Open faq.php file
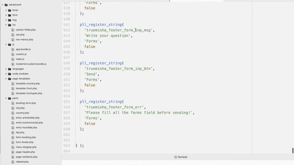The image size is (294, 165). tap(20, 132)
